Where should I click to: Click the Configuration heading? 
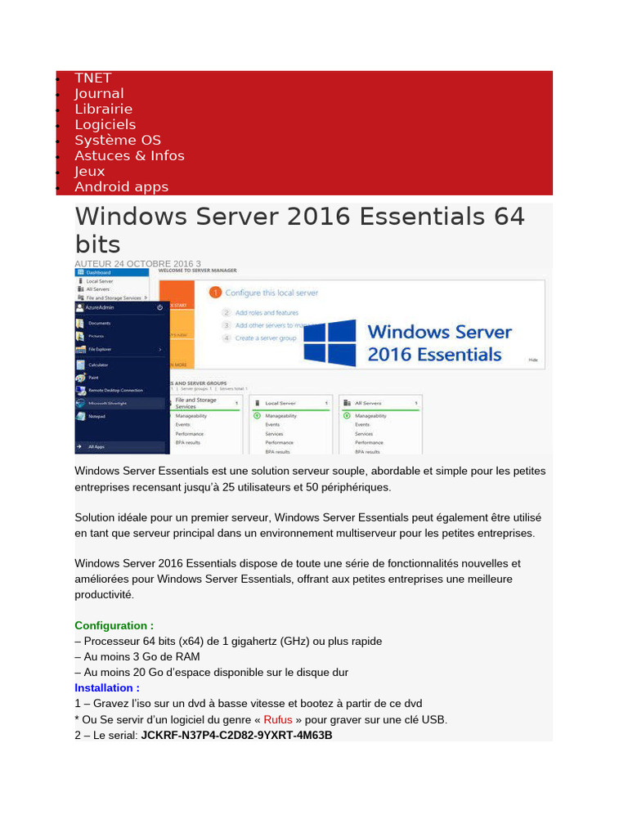point(114,625)
